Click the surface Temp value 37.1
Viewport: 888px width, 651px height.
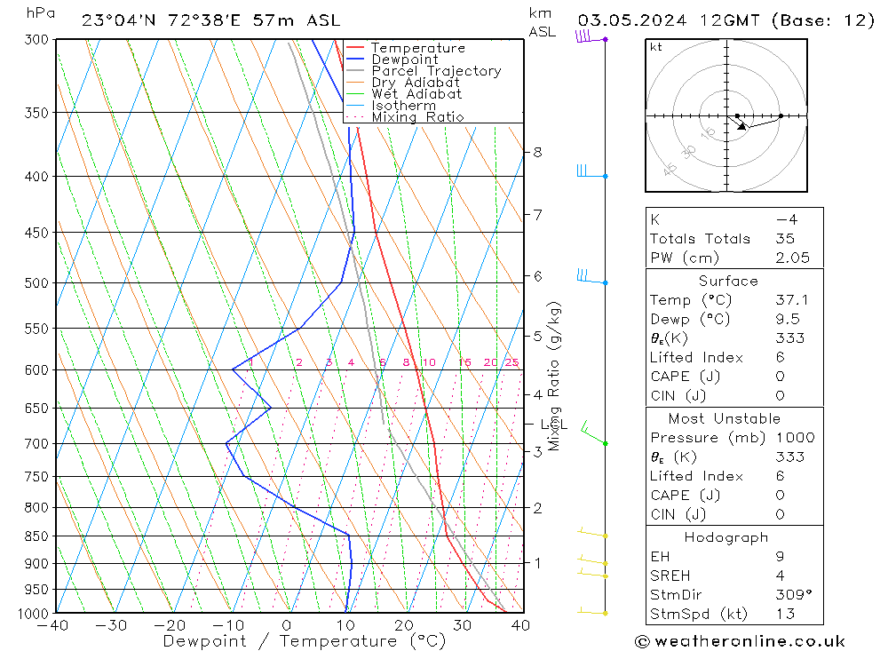point(792,299)
